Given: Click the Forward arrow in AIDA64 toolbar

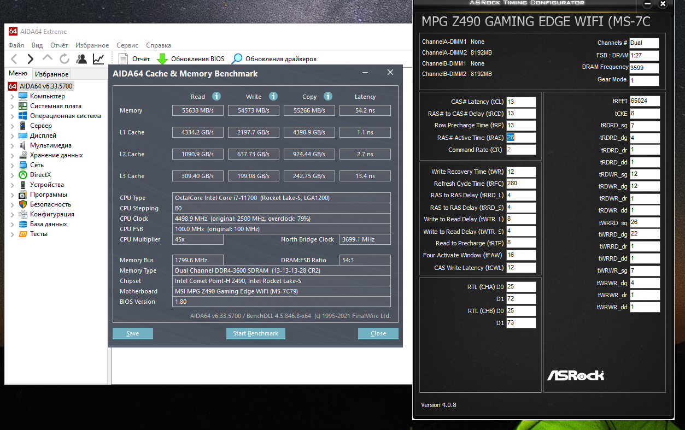Looking at the screenshot, I should pos(31,59).
